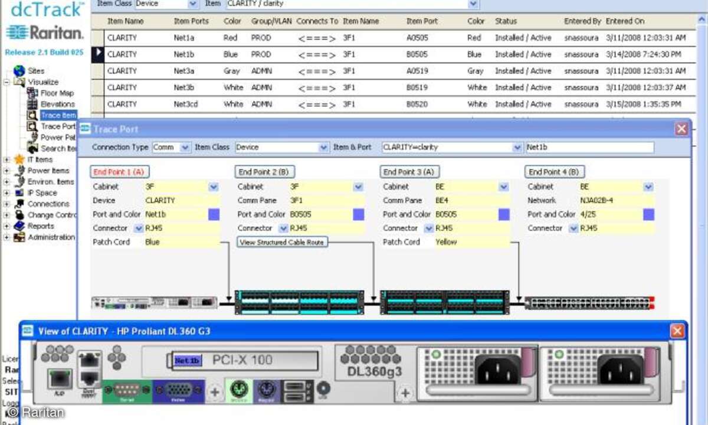This screenshot has height=425, width=708.
Task: Click the Net1b label on PCI-X slot
Action: [x=187, y=360]
